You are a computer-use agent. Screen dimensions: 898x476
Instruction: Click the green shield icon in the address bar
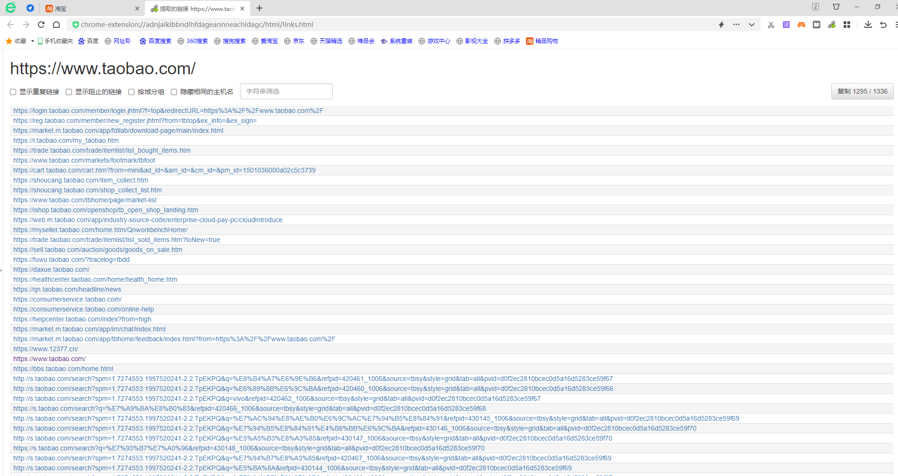coord(75,25)
